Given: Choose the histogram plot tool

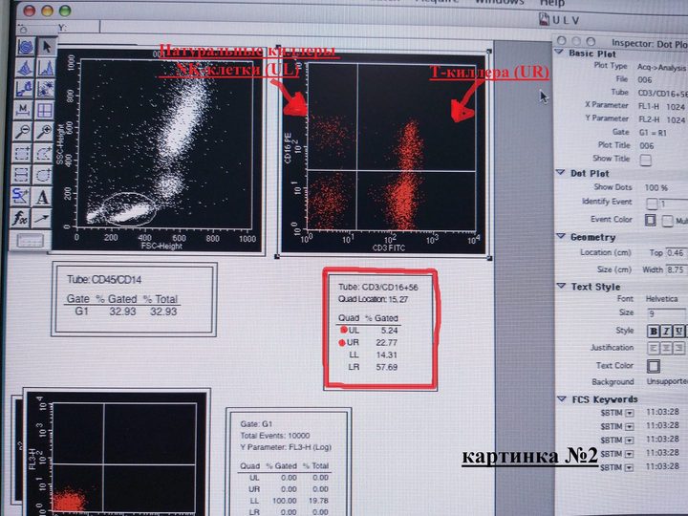Looking at the screenshot, I should coord(45,68).
